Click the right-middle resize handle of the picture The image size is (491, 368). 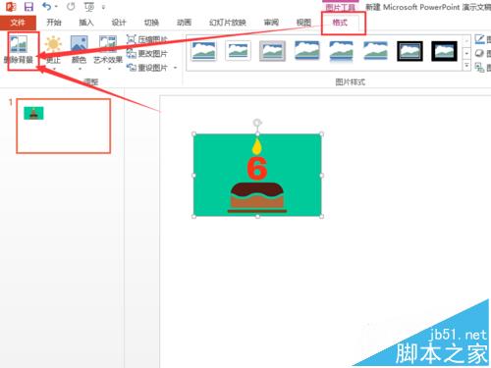(x=322, y=176)
